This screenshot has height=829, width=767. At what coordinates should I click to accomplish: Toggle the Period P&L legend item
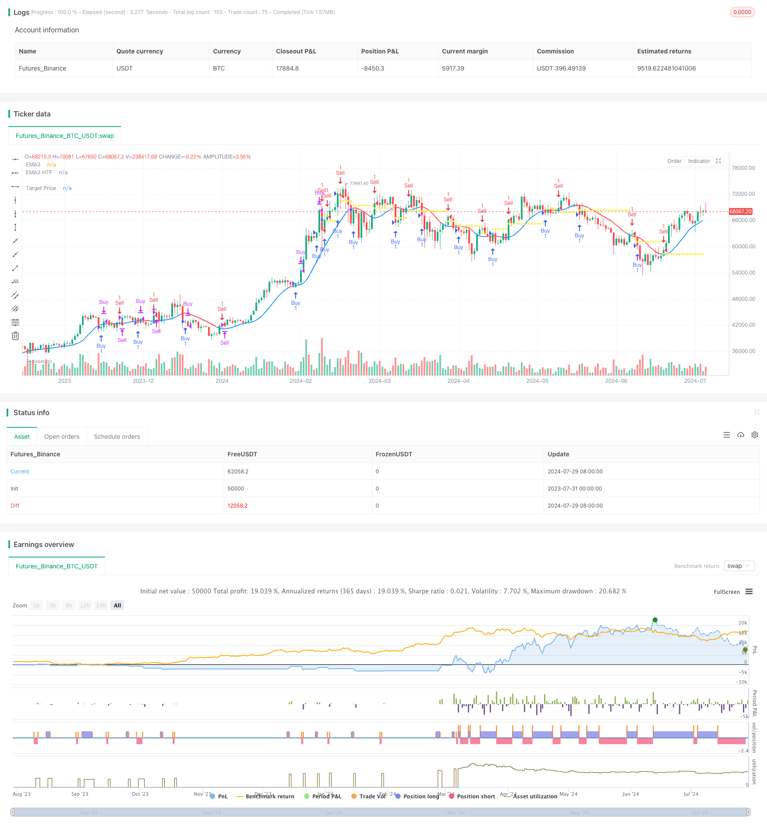click(323, 796)
